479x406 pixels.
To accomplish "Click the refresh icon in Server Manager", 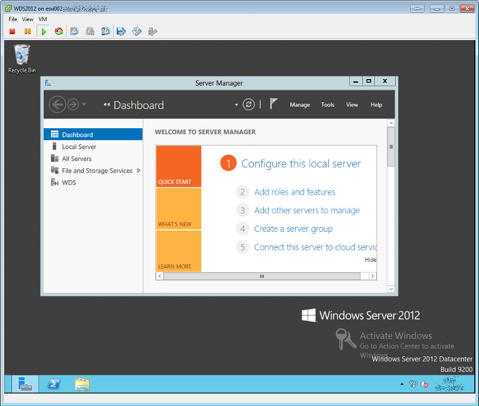I will [248, 104].
